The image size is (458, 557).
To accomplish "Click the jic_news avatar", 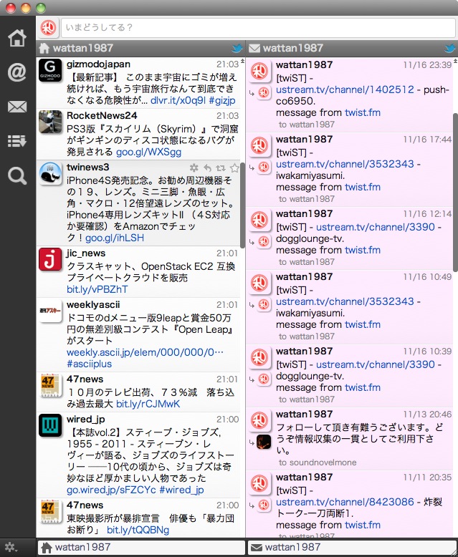I will (50, 260).
